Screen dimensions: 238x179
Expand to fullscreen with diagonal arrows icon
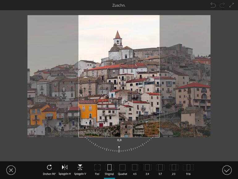point(232,5)
